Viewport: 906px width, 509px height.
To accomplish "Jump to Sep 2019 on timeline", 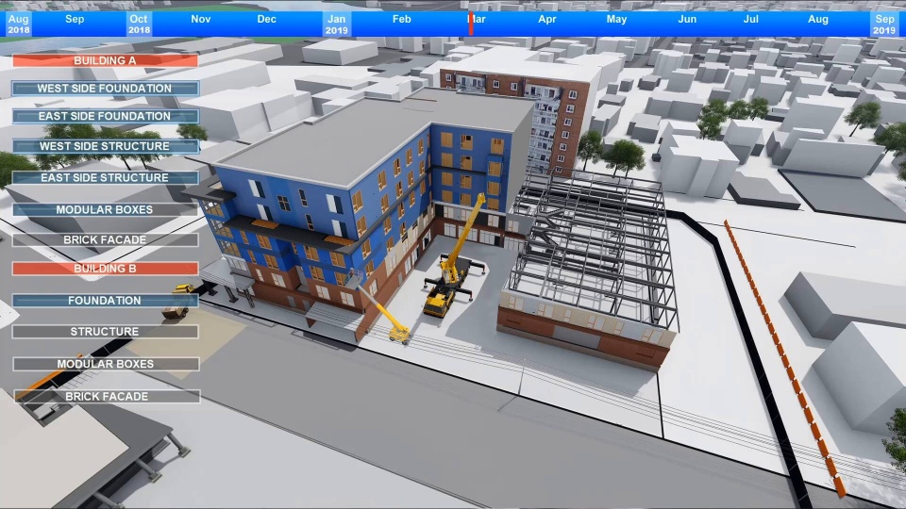I will (884, 24).
